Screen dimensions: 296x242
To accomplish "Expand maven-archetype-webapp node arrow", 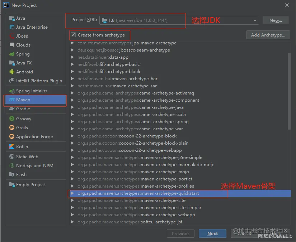I will tap(72, 215).
